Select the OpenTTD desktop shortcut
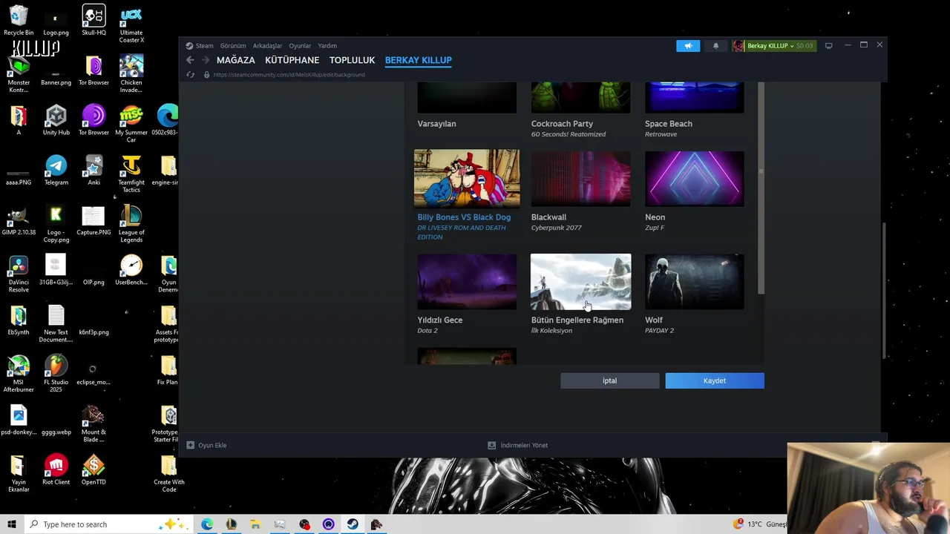 [94, 470]
